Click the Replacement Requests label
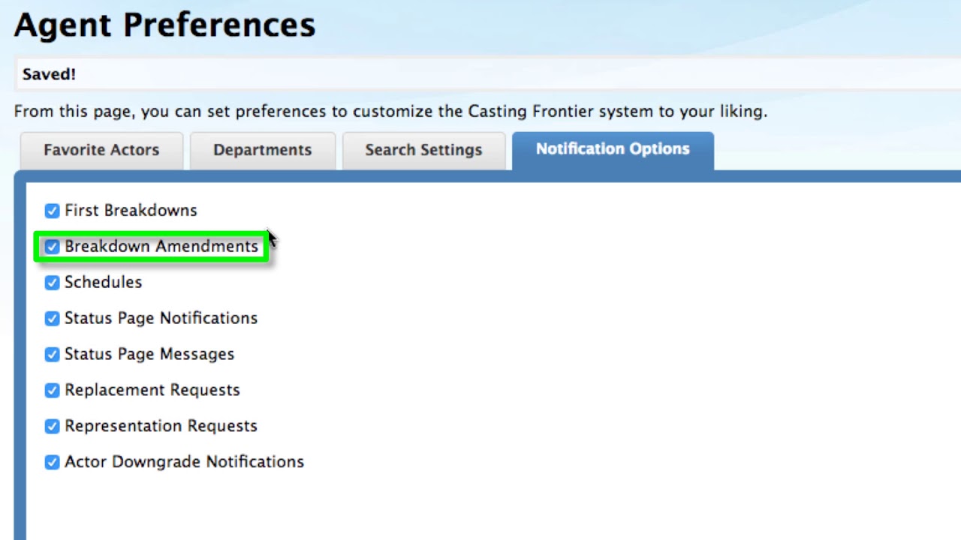 click(152, 391)
